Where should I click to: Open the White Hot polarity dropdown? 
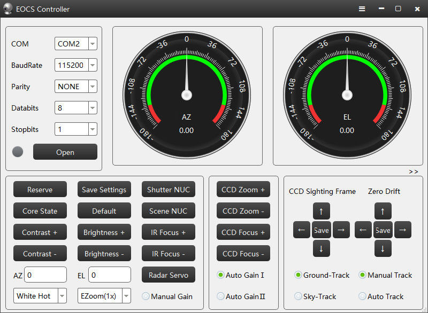(62, 296)
